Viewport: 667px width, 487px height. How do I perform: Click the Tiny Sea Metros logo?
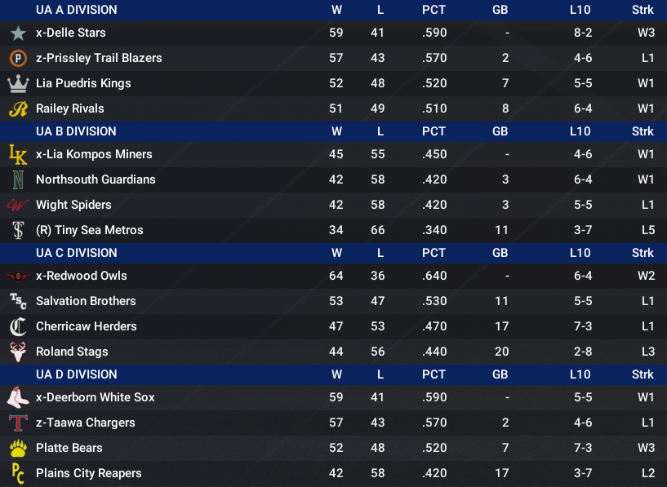[x=18, y=230]
